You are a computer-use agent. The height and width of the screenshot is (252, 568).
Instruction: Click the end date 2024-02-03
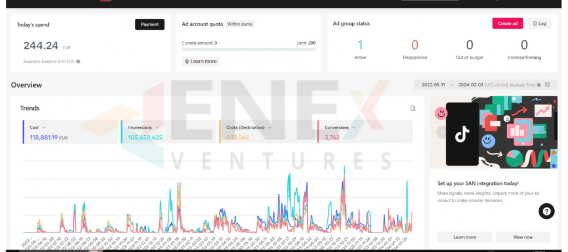point(470,85)
